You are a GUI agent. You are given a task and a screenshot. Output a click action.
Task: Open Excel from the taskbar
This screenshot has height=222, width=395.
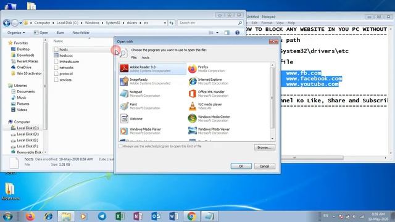pyautogui.click(x=120, y=216)
